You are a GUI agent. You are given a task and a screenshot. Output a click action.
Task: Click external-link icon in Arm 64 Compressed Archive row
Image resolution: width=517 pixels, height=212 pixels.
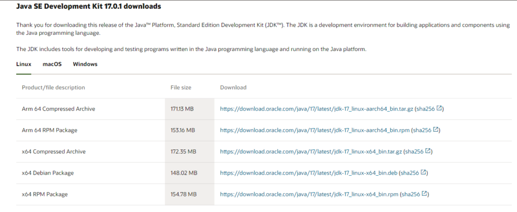tap(439, 108)
